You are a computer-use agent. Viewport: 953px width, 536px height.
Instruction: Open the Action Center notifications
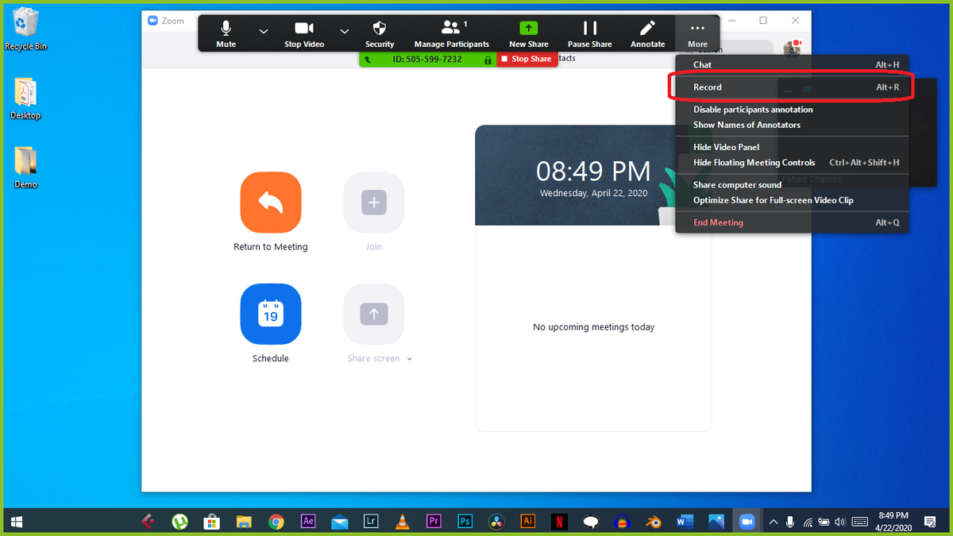pos(931,522)
